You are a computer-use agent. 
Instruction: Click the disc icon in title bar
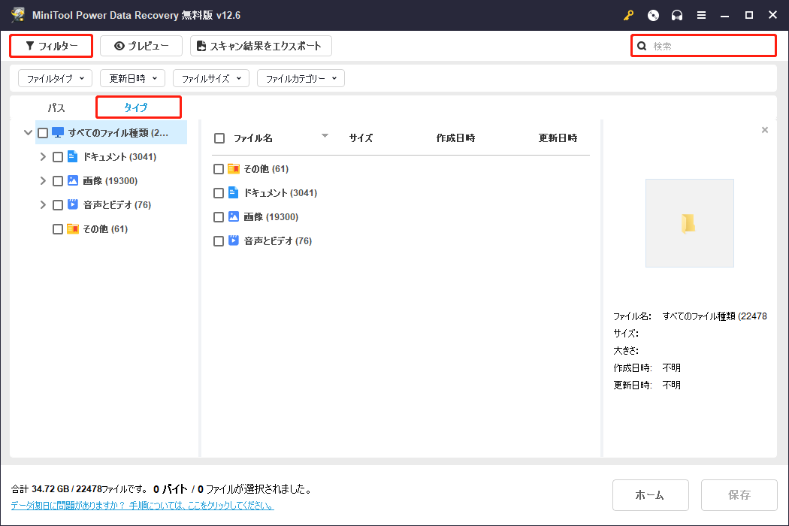pyautogui.click(x=653, y=15)
